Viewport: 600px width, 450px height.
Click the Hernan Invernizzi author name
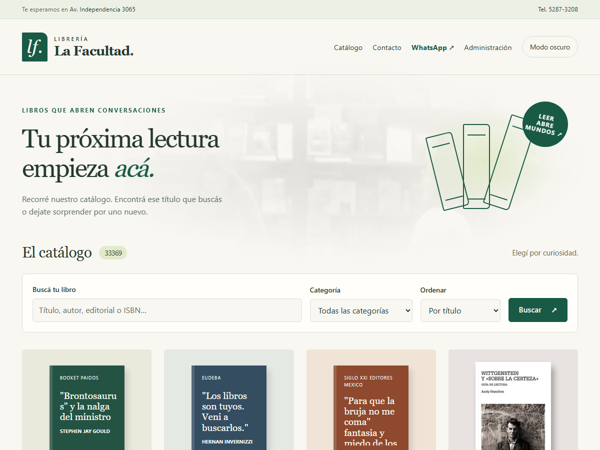coord(227,441)
